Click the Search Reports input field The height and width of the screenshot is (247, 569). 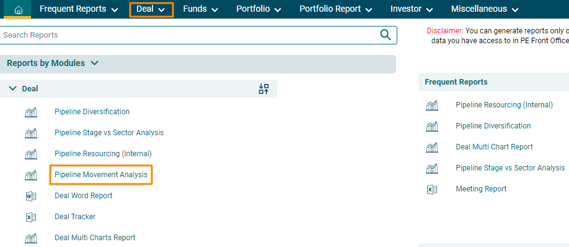pyautogui.click(x=186, y=35)
